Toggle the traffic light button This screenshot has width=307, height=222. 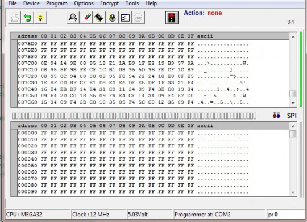(x=172, y=18)
